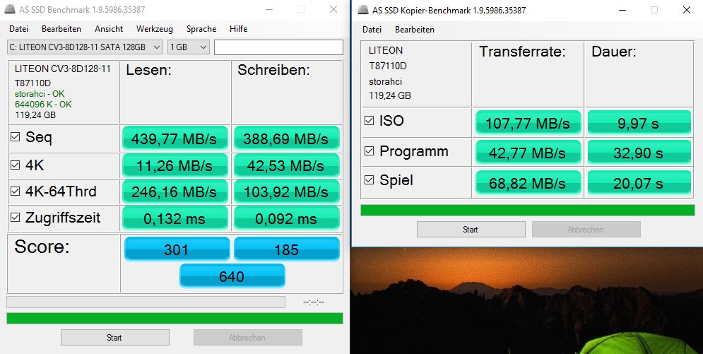
Task: Click the 644096 K - OK alignment text
Action: click(43, 104)
